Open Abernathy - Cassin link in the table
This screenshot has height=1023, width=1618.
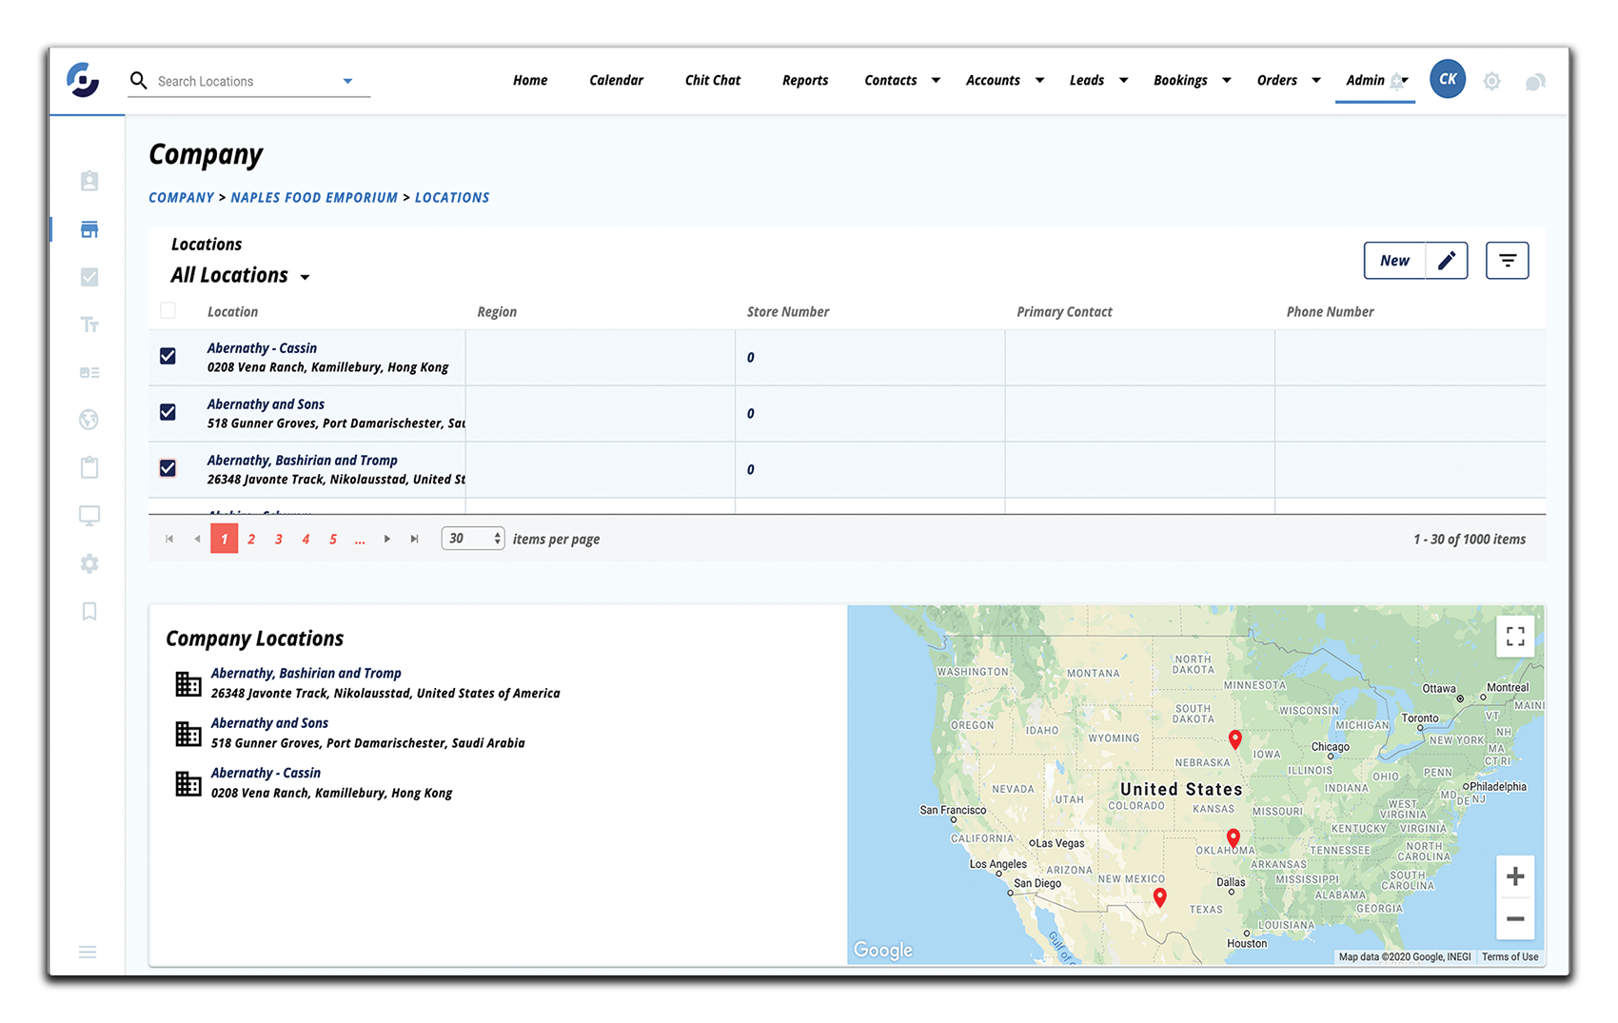point(262,348)
